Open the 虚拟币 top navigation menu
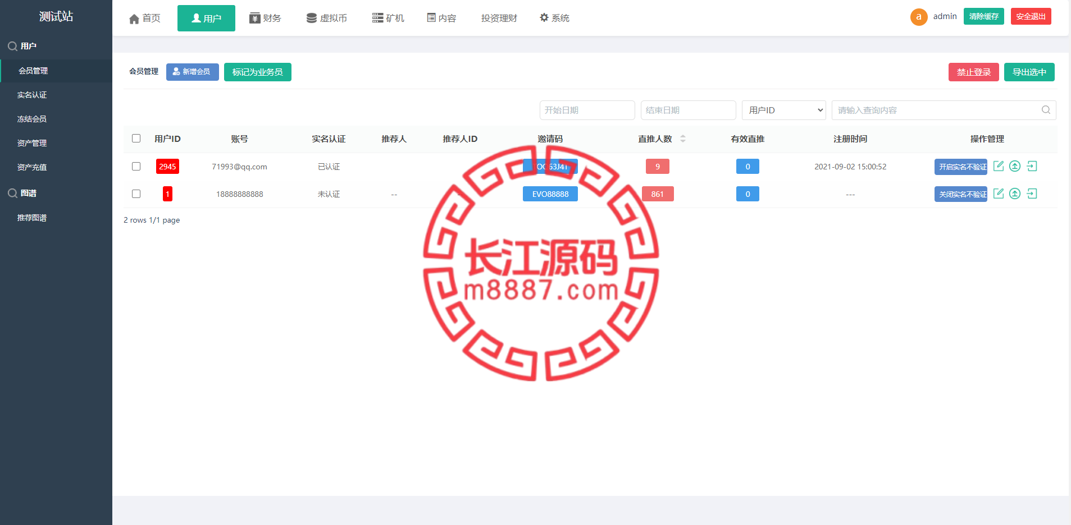The height and width of the screenshot is (525, 1071). pos(327,18)
